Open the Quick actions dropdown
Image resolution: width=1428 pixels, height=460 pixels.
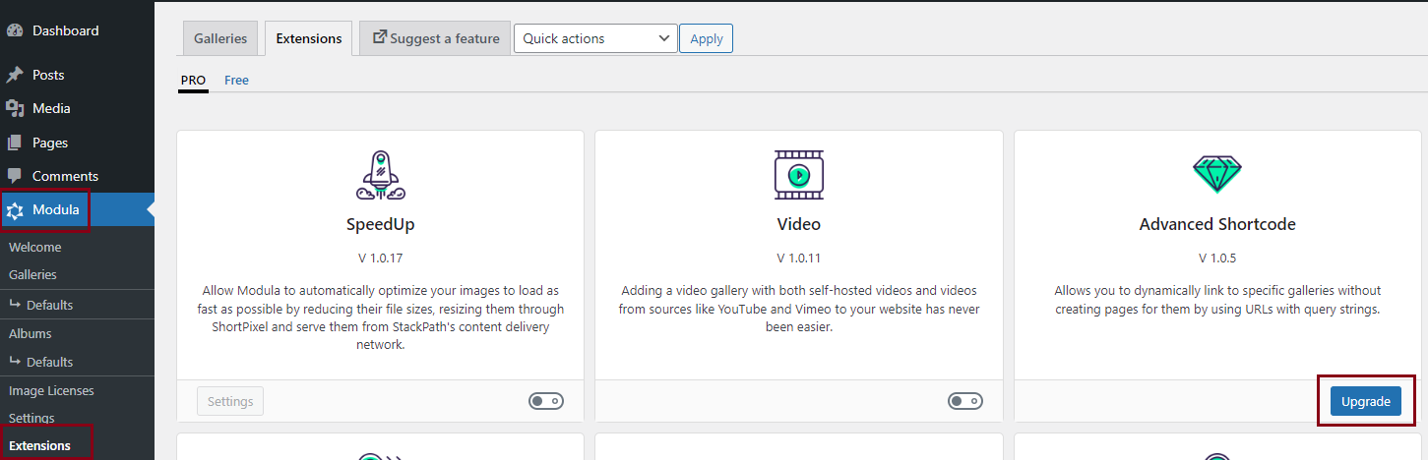(x=595, y=38)
